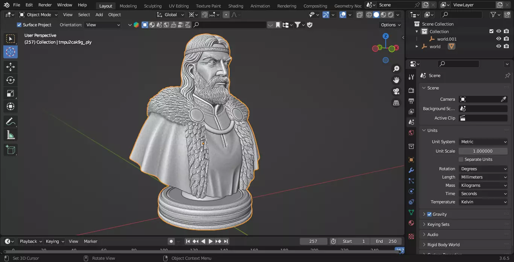The image size is (514, 262).
Task: Hide the world object in outliner
Action: coord(499,46)
